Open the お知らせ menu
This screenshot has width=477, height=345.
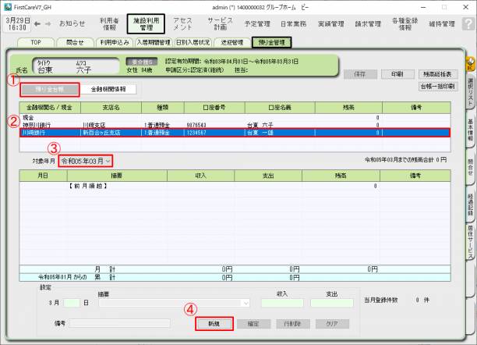pos(72,23)
